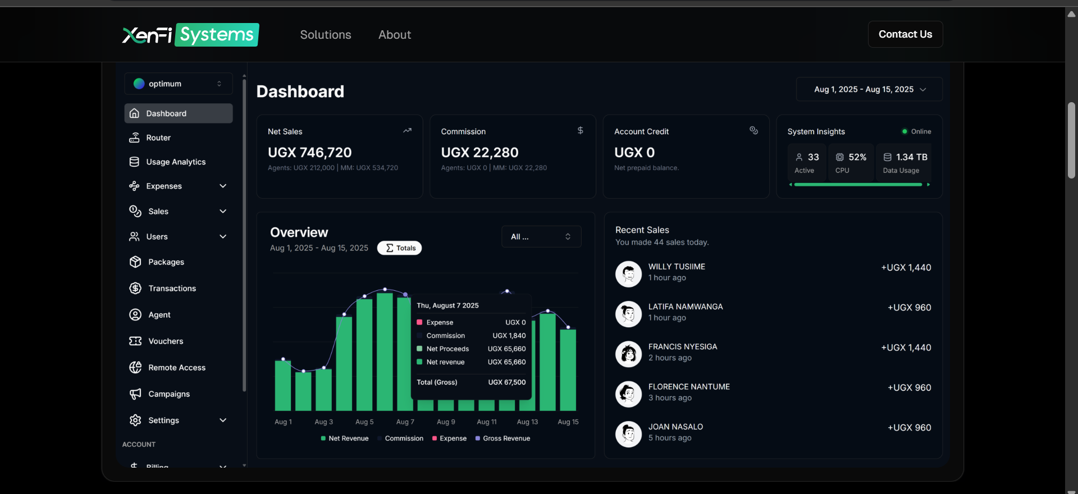Open the All filter dropdown in Overview
This screenshot has height=494, width=1078.
click(x=541, y=236)
